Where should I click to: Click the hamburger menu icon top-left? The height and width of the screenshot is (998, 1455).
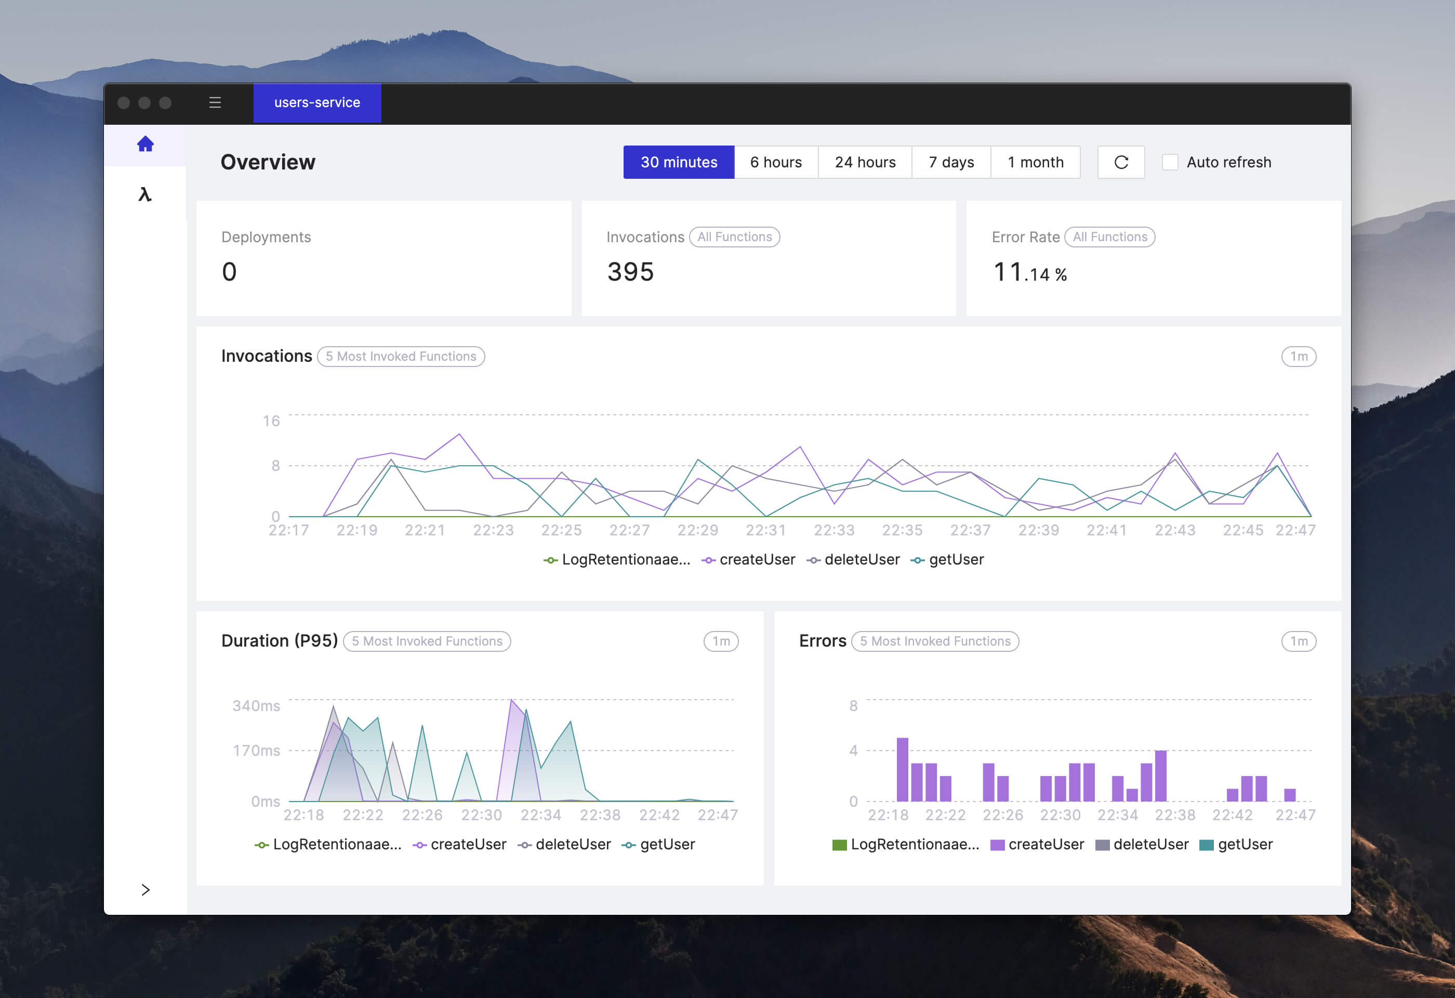(x=217, y=103)
